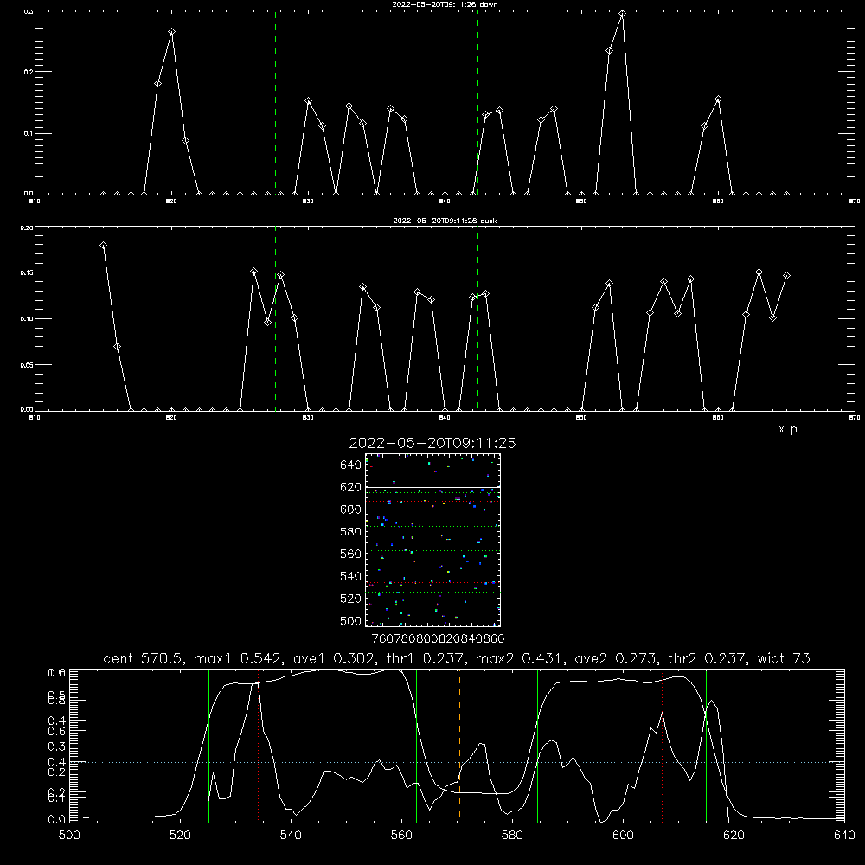The width and height of the screenshot is (865, 865).
Task: Click the tallest peak marker in the dawn plot
Action: 622,14
